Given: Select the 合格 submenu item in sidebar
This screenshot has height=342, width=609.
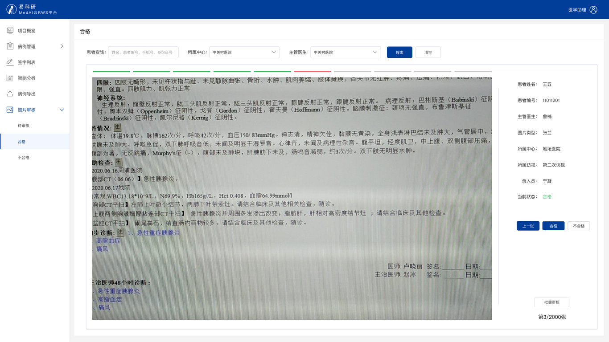Looking at the screenshot, I should tap(35, 142).
